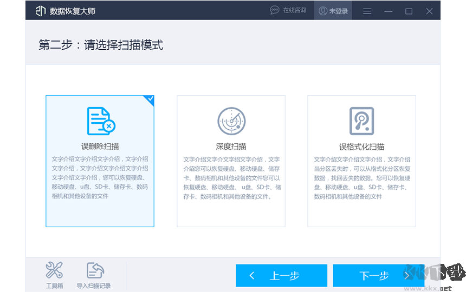Open the 在线咨询 text link

[x=294, y=11]
